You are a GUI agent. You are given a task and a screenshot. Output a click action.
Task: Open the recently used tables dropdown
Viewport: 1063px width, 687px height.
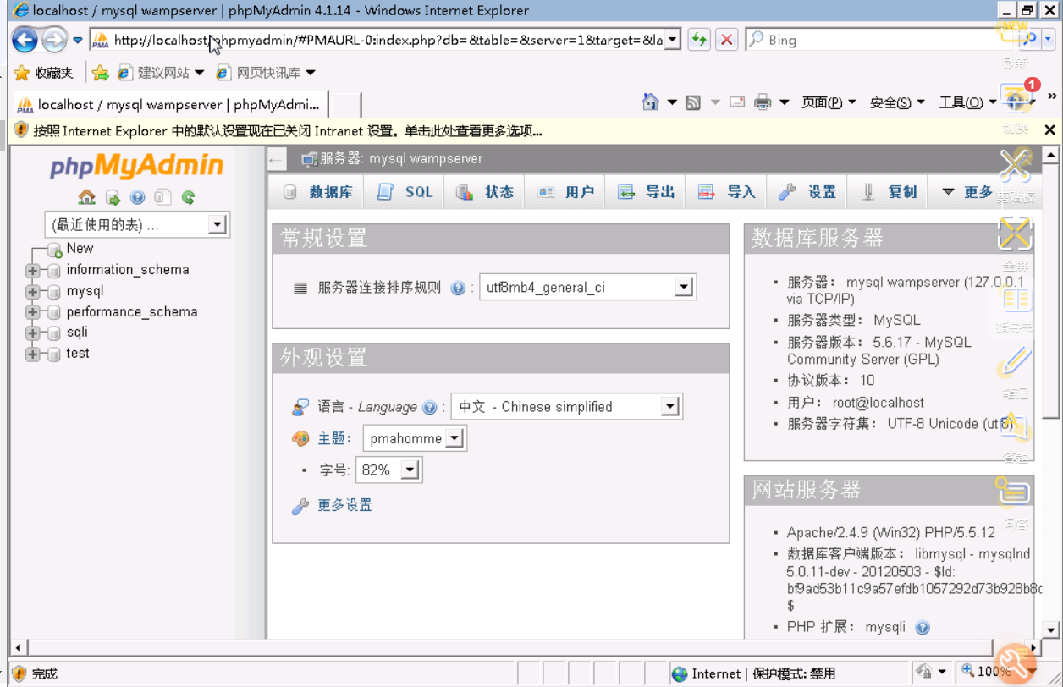137,225
